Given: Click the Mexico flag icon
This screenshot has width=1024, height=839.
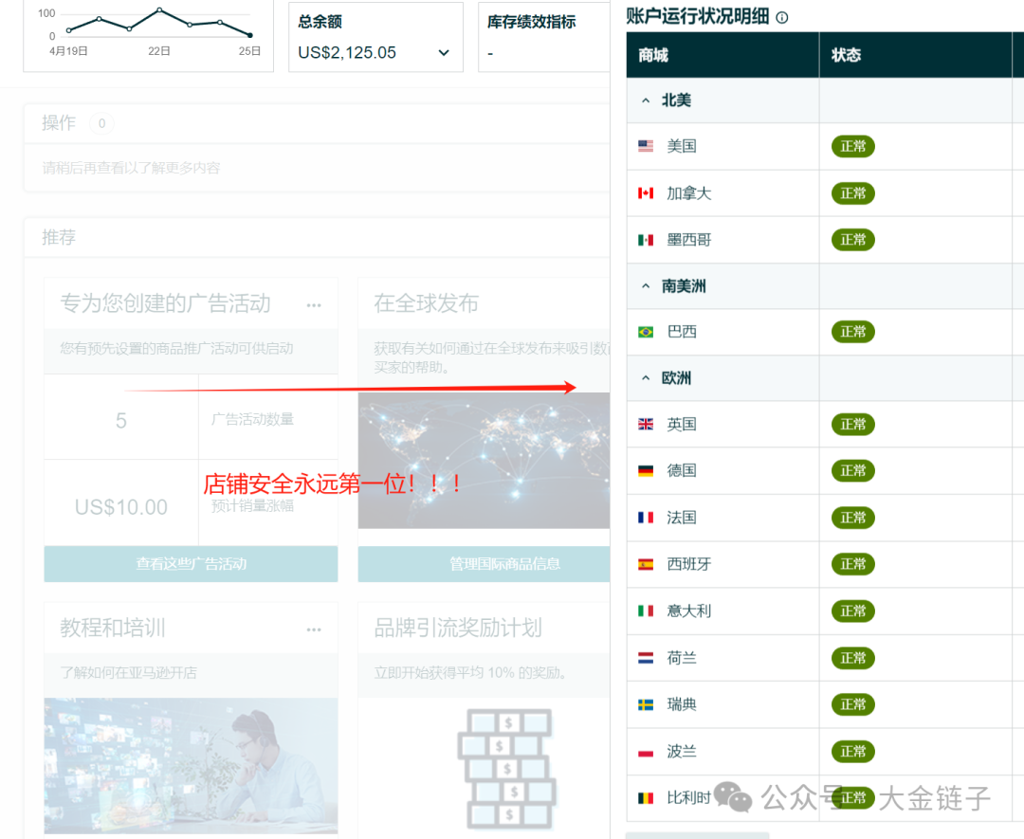Looking at the screenshot, I should 647,239.
